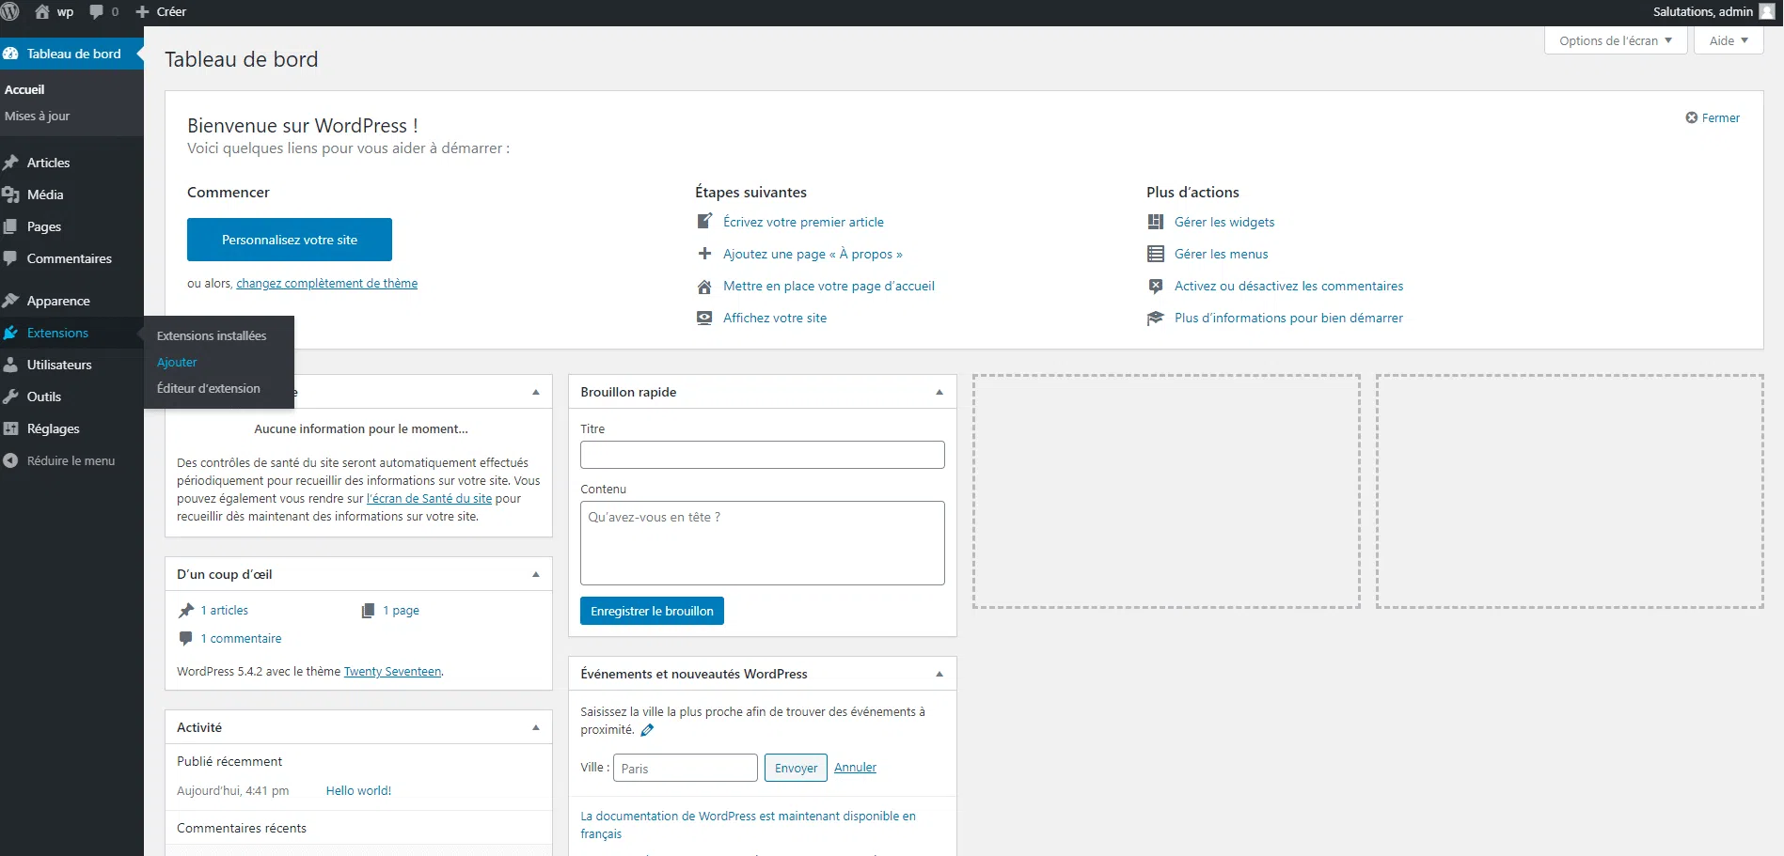Screen dimensions: 1784x856
Task: Open WordPress documentation en français link
Action: (x=748, y=825)
